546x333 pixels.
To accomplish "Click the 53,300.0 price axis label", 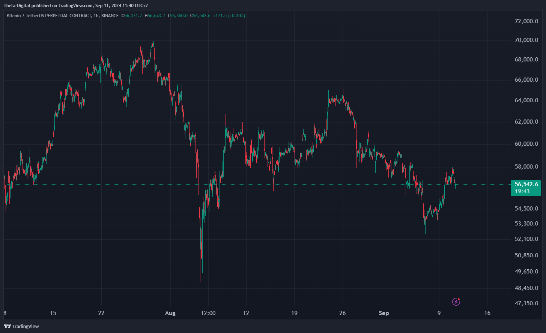I will tap(526, 224).
